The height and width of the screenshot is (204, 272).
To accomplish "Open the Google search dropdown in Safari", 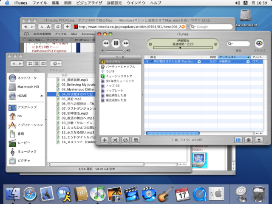I will click(x=193, y=27).
